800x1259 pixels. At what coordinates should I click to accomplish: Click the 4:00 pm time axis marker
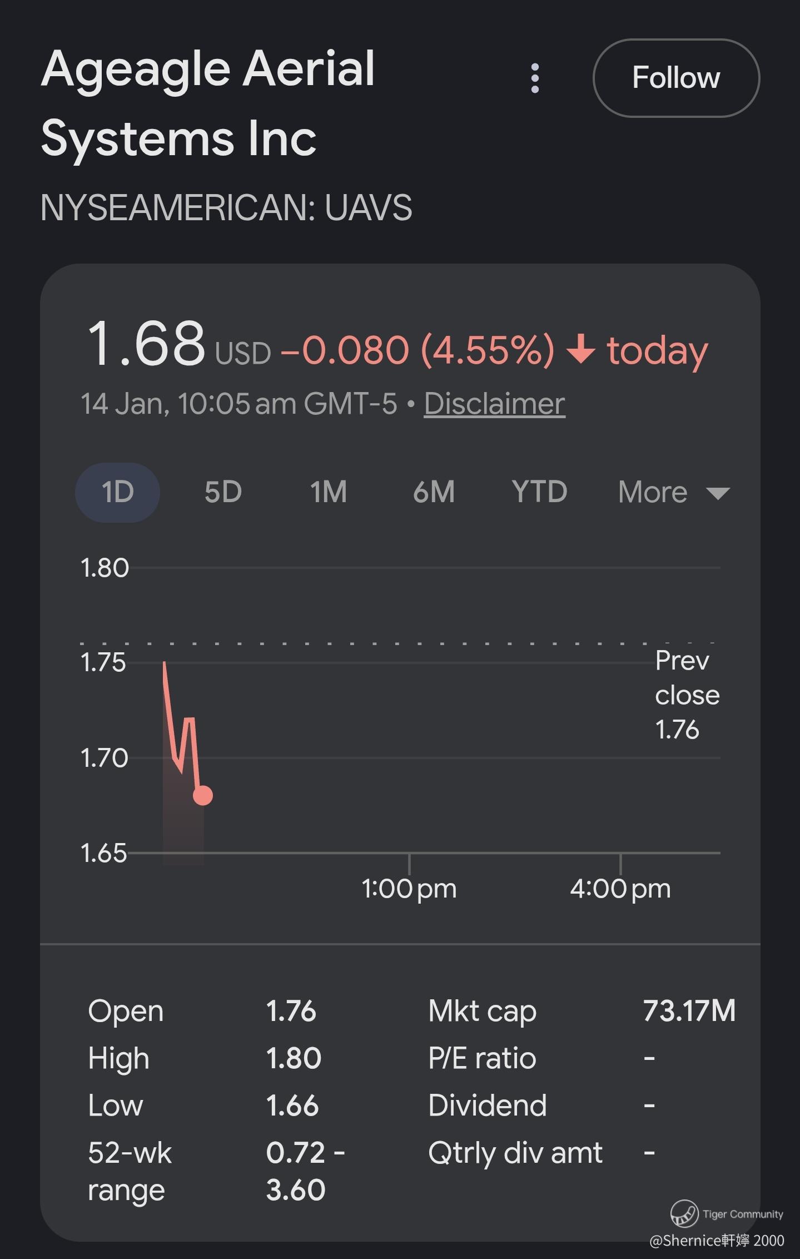620,888
